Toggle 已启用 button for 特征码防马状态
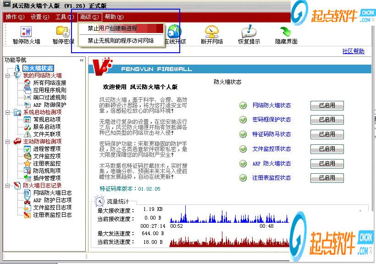The image size is (376, 264). pos(327,134)
